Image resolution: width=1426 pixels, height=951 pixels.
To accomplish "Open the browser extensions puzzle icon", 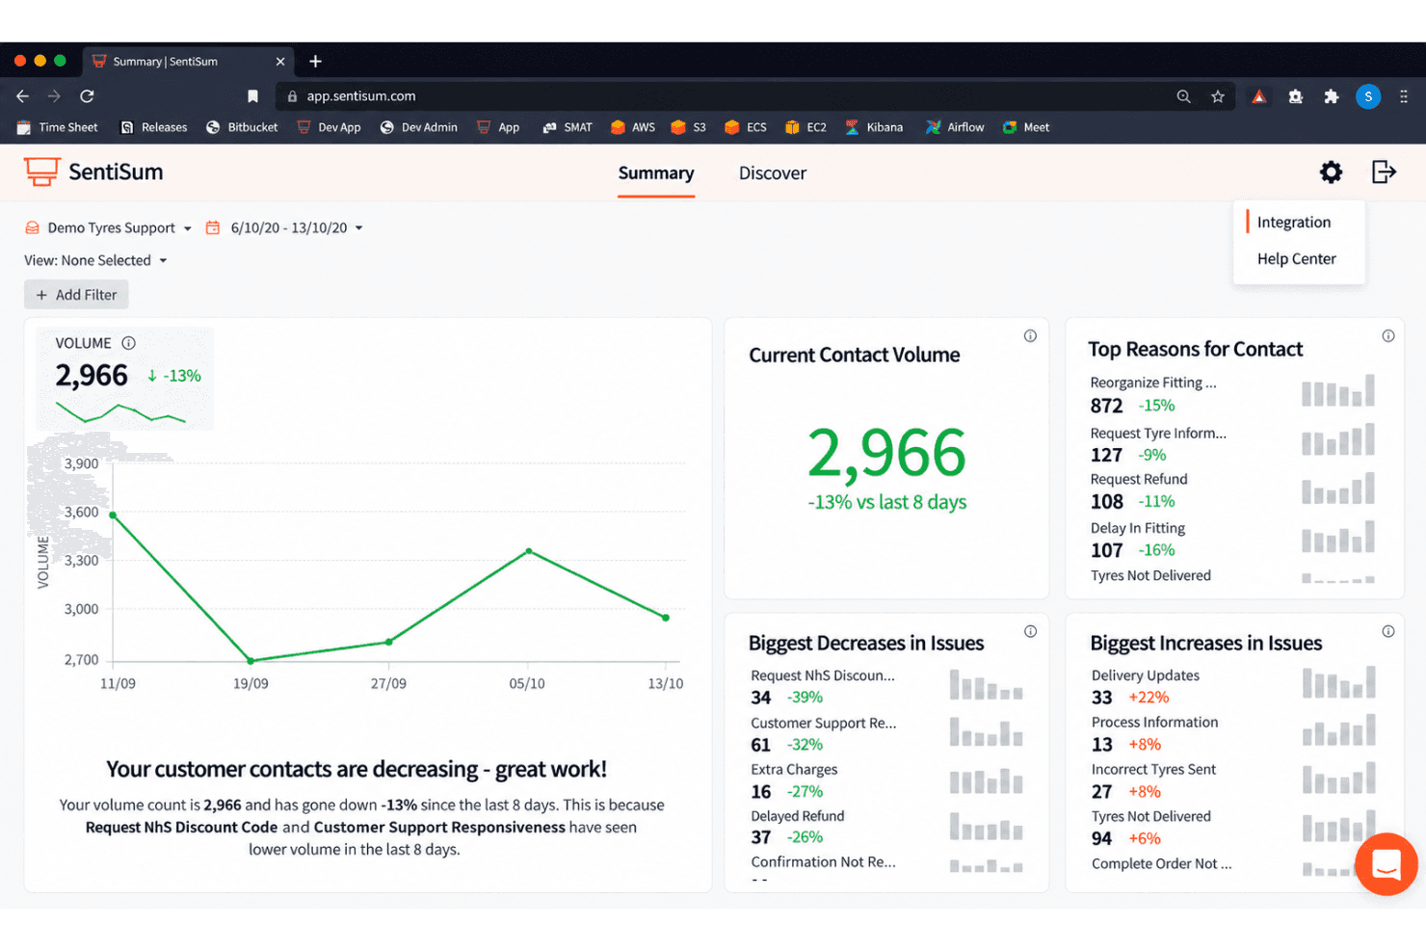I will (x=1332, y=96).
